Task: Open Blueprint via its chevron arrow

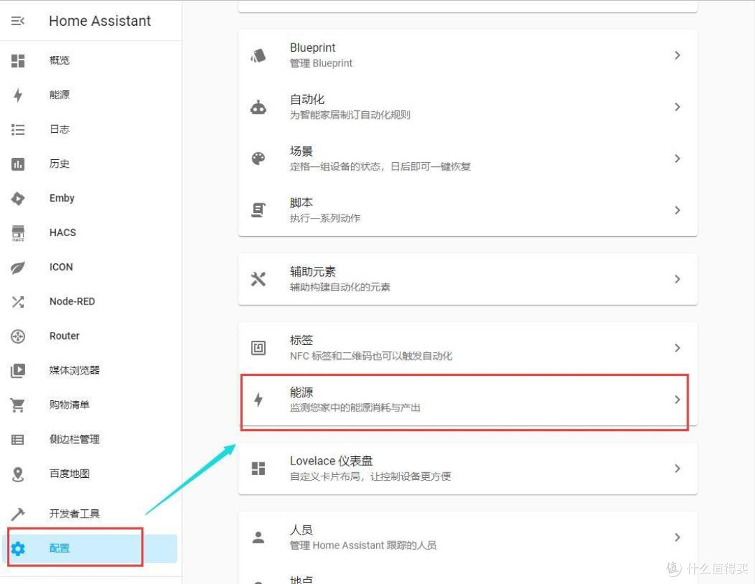Action: point(677,55)
